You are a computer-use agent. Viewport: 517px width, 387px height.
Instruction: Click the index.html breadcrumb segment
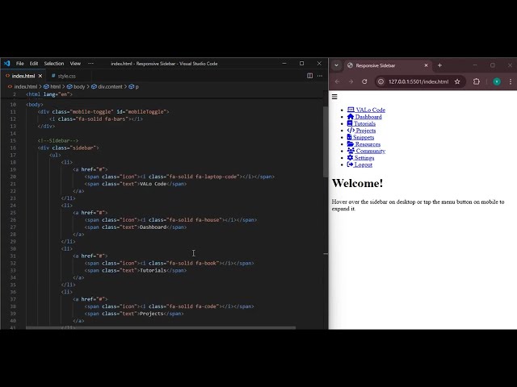coord(25,86)
